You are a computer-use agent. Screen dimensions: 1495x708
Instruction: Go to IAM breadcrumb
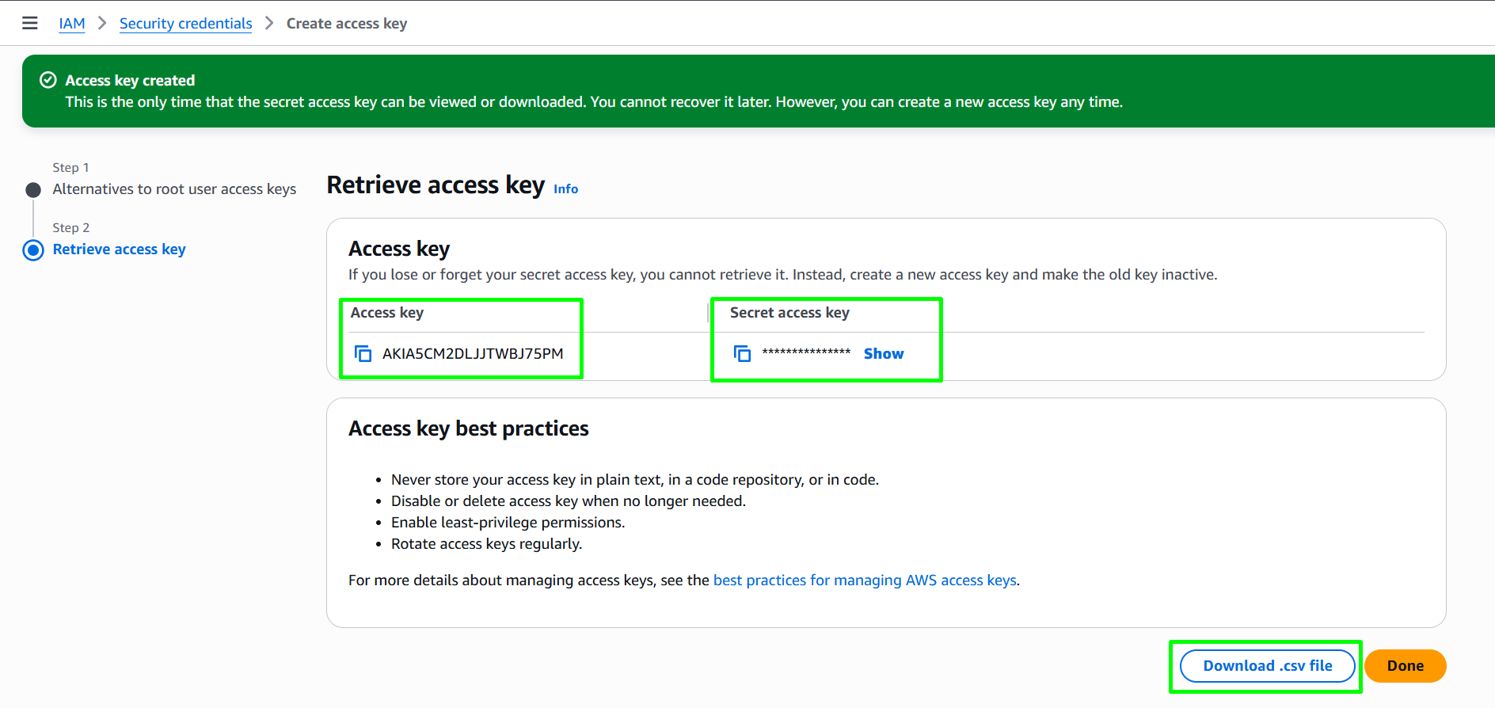pos(72,24)
